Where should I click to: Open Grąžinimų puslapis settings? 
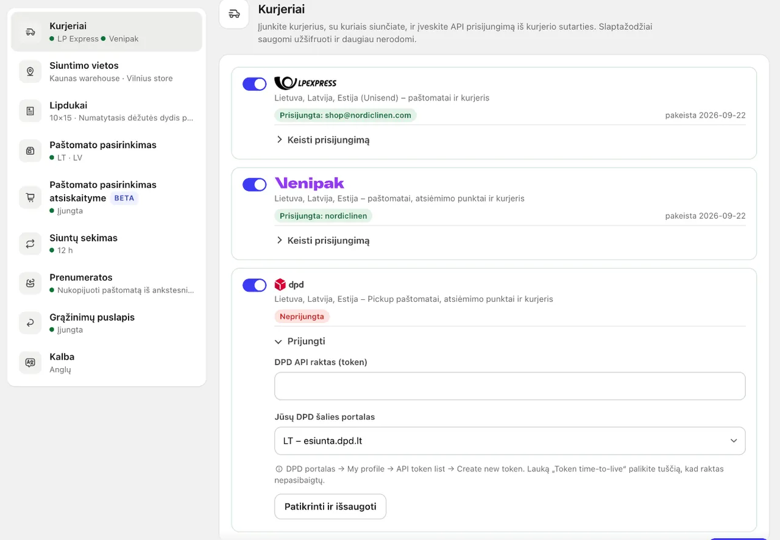(107, 323)
